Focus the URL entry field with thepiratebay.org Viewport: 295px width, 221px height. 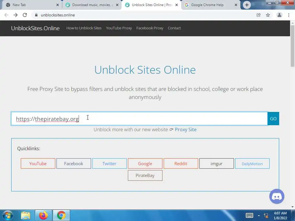tap(139, 119)
